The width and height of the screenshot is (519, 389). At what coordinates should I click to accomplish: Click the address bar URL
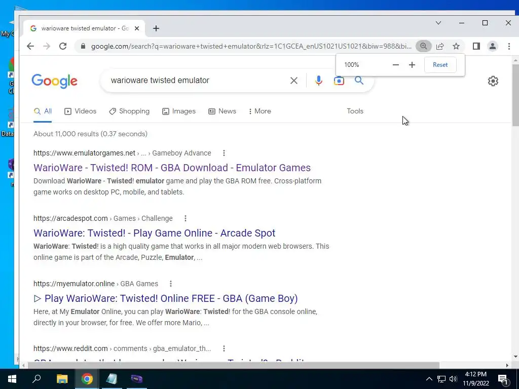[251, 46]
